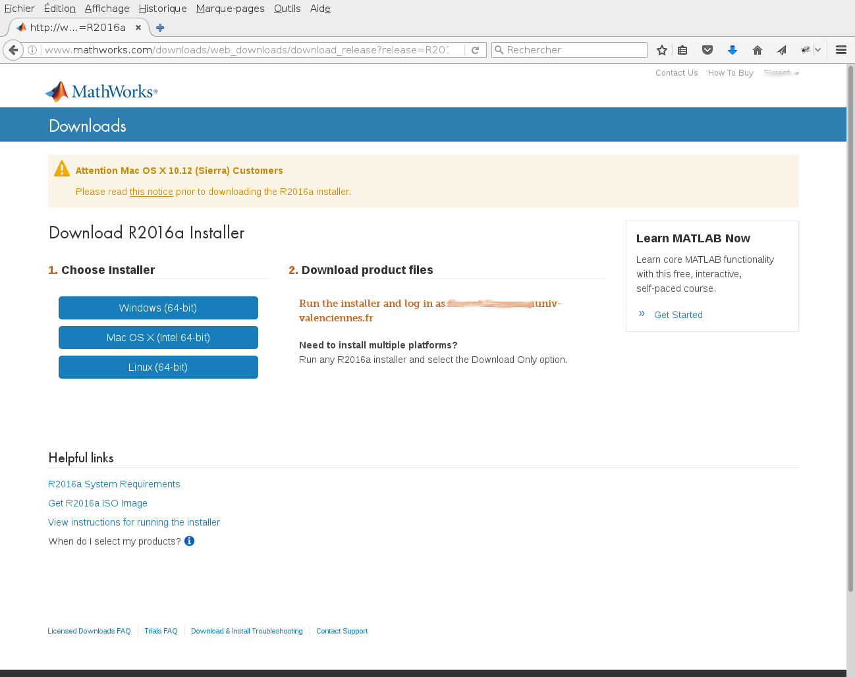Open the Outils menu
The height and width of the screenshot is (677, 855).
click(287, 9)
